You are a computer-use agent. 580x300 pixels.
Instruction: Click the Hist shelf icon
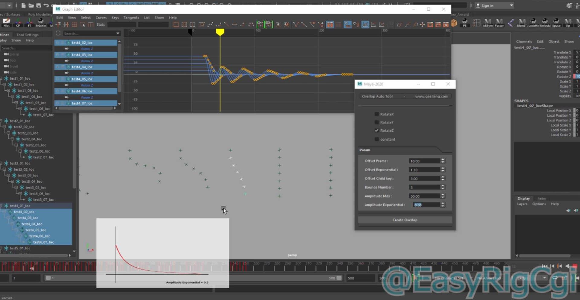click(x=6, y=22)
